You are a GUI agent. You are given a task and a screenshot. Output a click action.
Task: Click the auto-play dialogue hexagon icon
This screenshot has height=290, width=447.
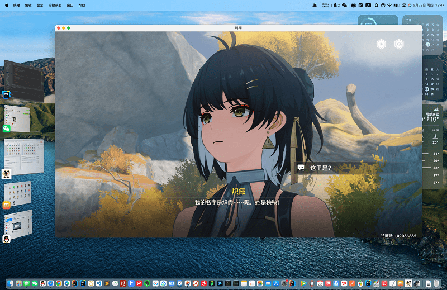[381, 44]
